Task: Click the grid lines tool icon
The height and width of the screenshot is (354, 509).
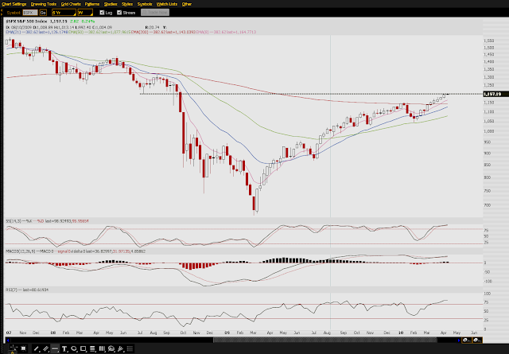Action: [130, 348]
